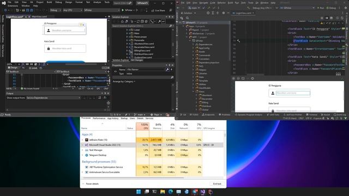Open the Arrange by: Category dropdown in Properties
The image size is (349, 196).
(x=124, y=82)
